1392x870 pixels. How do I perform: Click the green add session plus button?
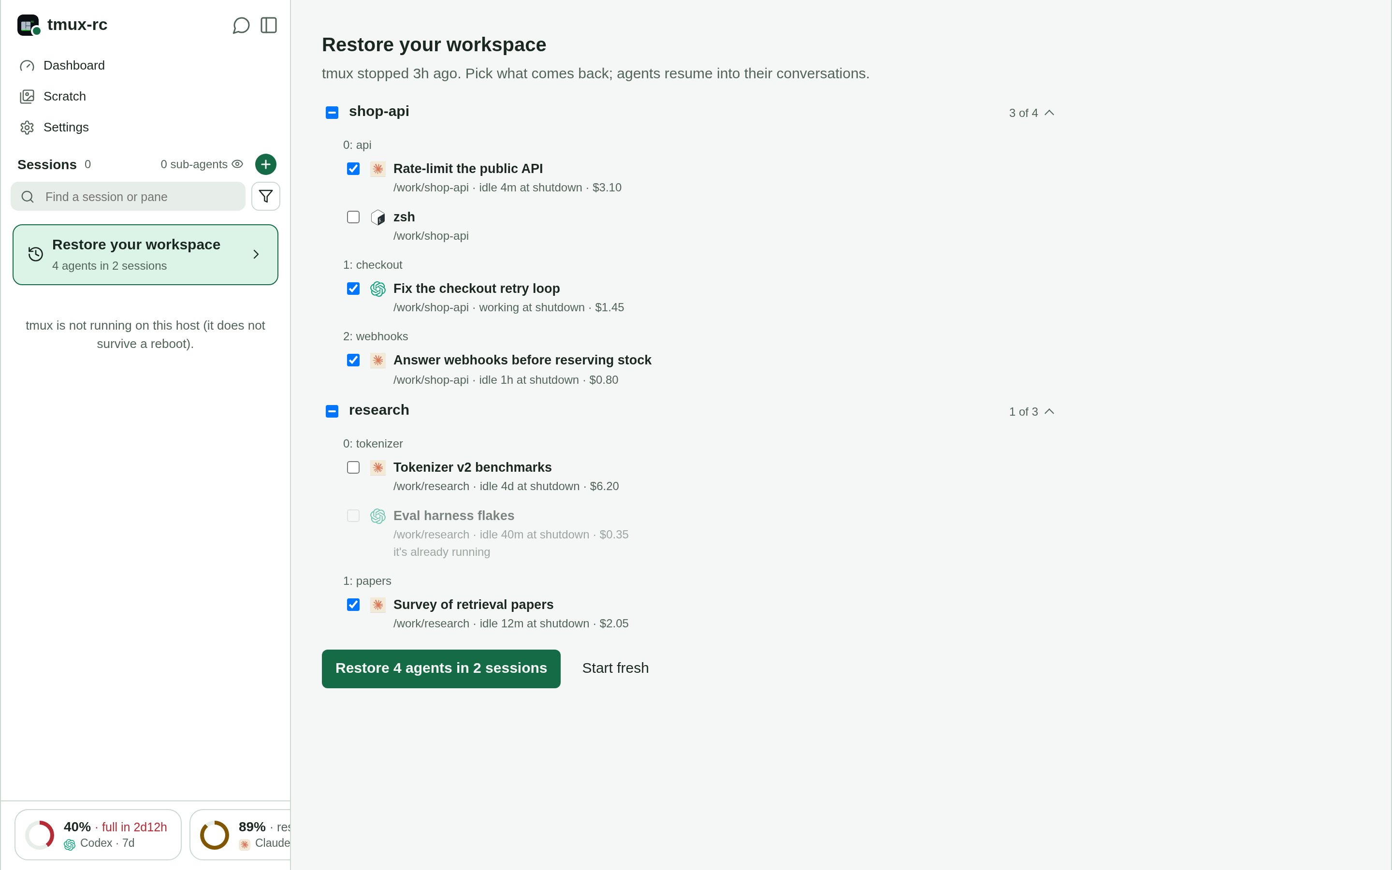(266, 164)
